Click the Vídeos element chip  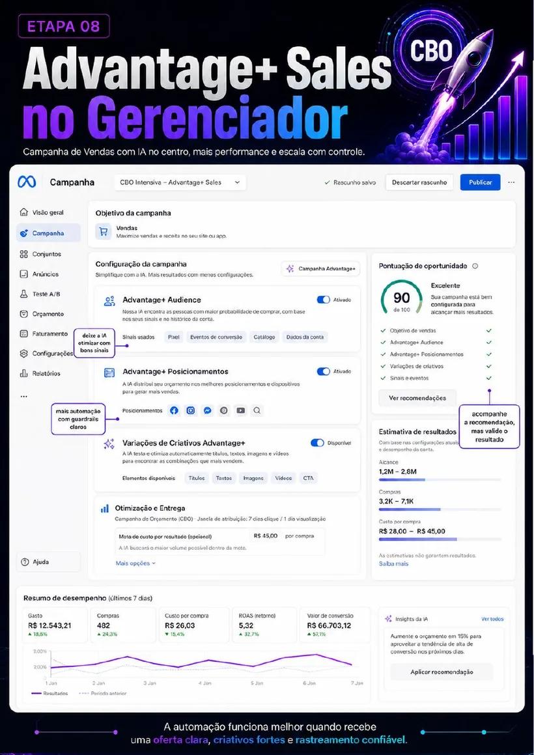coord(283,478)
